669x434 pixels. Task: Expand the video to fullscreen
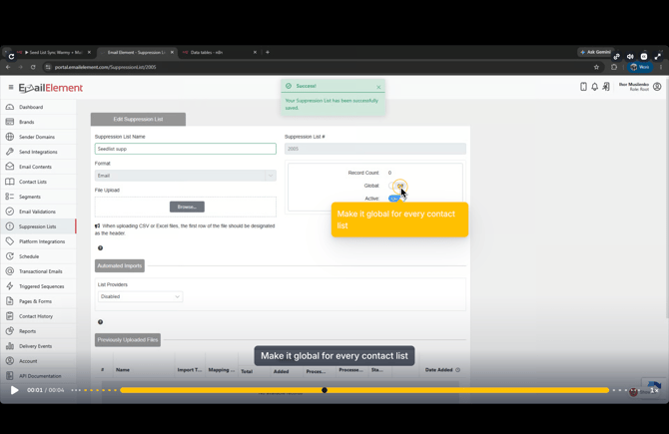(x=658, y=56)
